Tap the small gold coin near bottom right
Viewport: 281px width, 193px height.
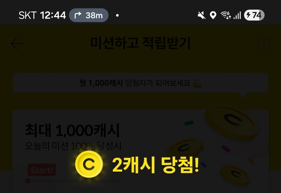coord(235,175)
